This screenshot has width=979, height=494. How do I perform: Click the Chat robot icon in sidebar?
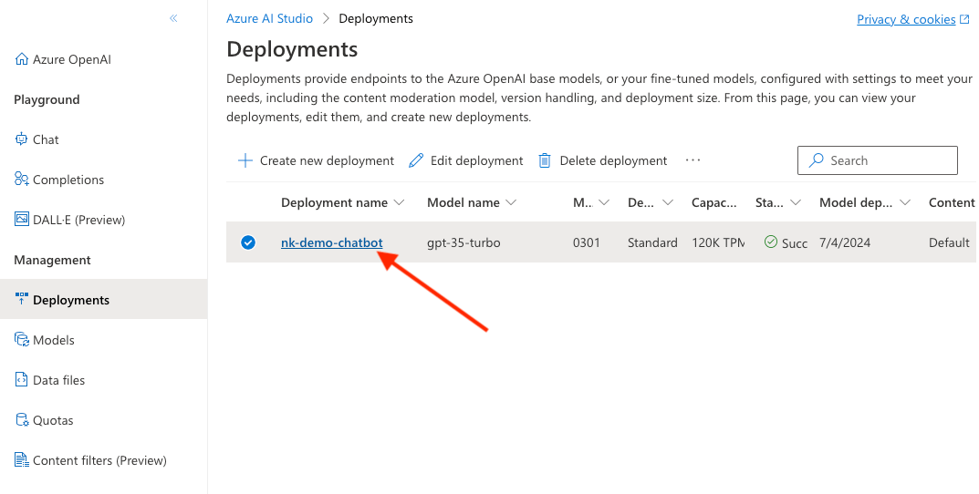click(x=21, y=139)
